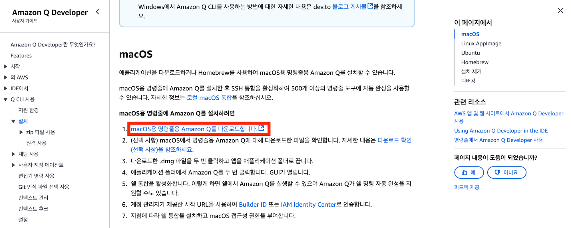Collapse the Q CLI 사용 section
This screenshot has height=228, width=571.
[x=5, y=99]
